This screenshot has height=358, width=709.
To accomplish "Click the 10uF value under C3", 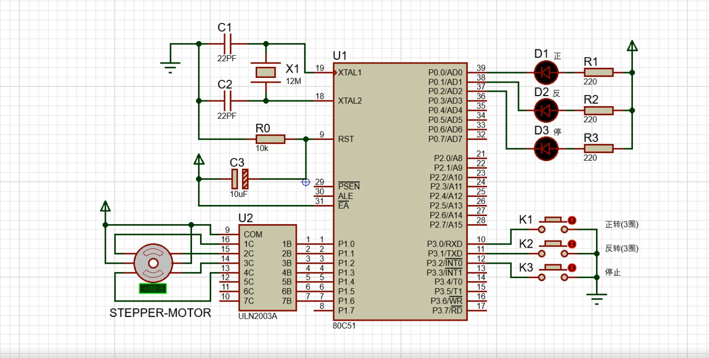I will (239, 195).
